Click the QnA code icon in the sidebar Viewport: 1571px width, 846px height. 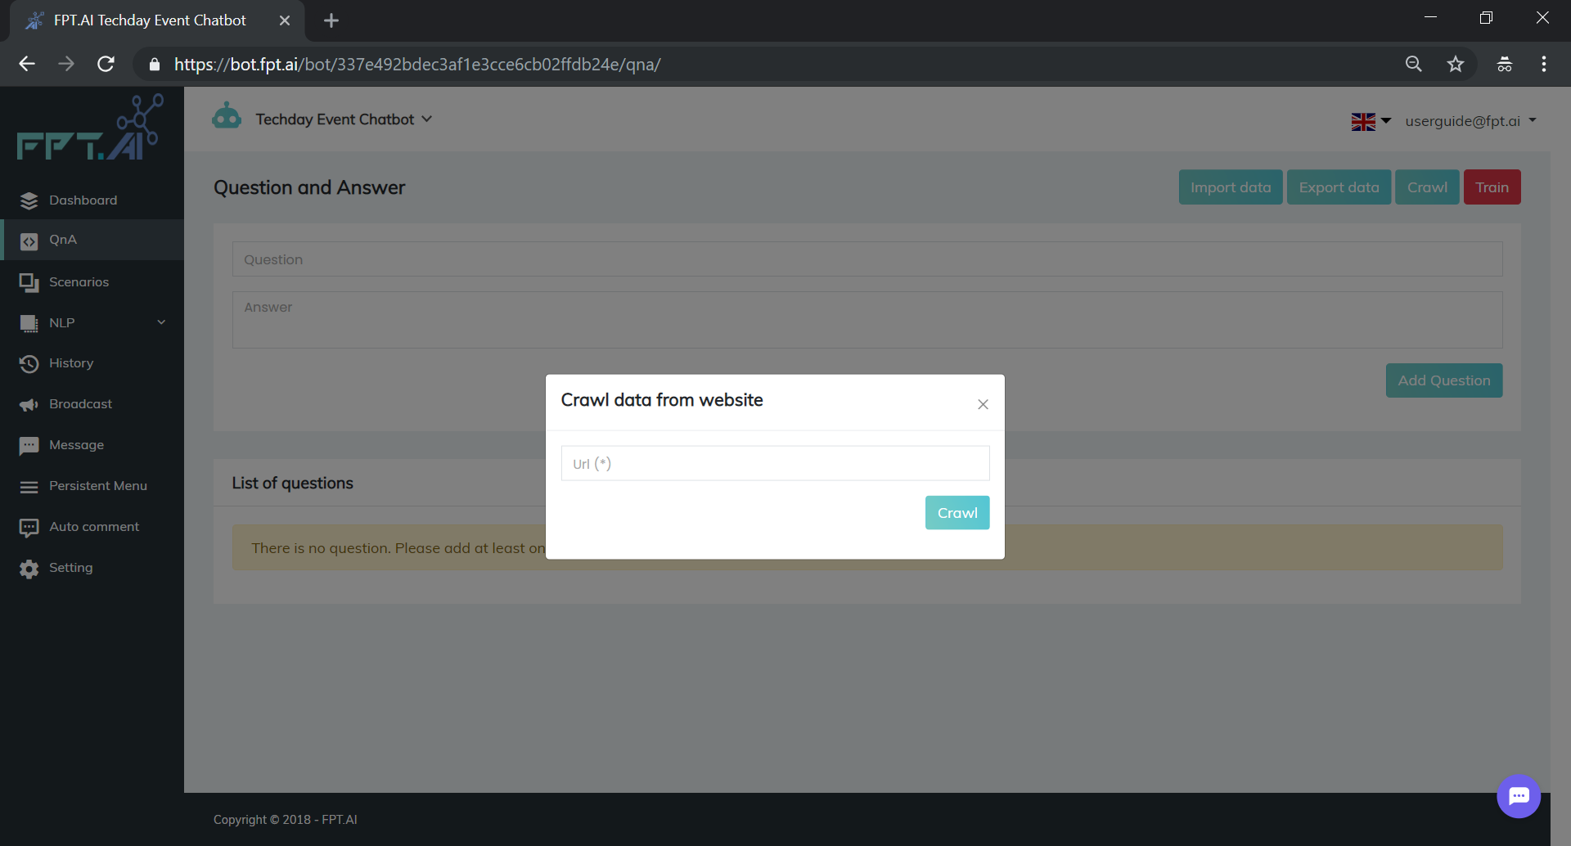tap(29, 241)
